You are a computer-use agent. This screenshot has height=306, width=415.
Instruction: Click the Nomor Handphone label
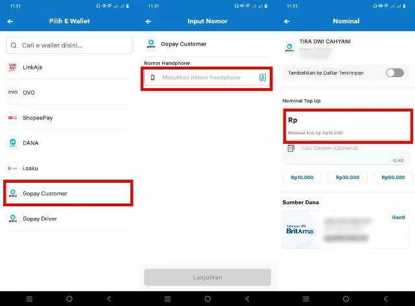pyautogui.click(x=167, y=63)
